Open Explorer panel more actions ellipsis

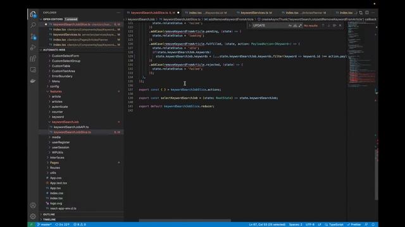click(118, 13)
